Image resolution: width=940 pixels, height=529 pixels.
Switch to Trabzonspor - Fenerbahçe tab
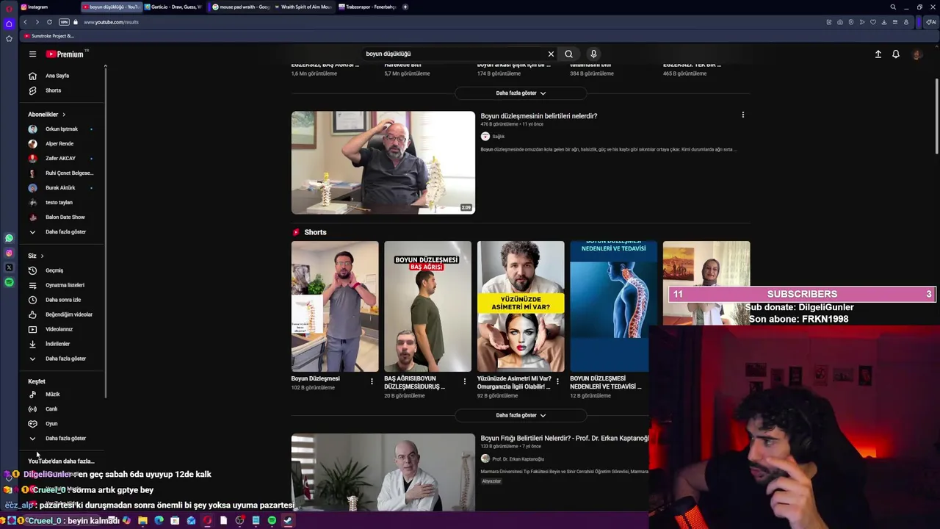[x=367, y=7]
